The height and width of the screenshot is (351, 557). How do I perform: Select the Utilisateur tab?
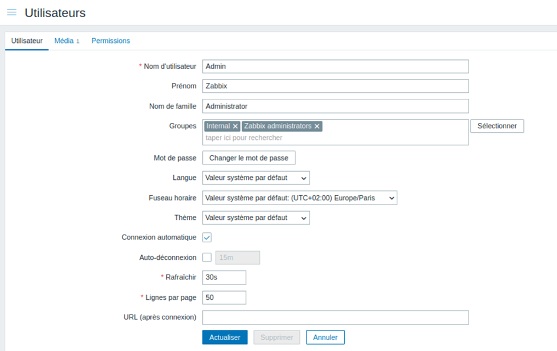click(27, 41)
